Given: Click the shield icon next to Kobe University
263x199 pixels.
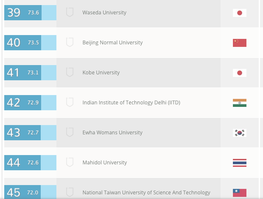Looking at the screenshot, I should point(70,73).
